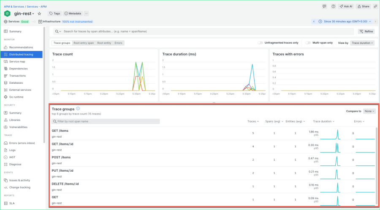
Task: Select the Errors tab
Action: 118,43
